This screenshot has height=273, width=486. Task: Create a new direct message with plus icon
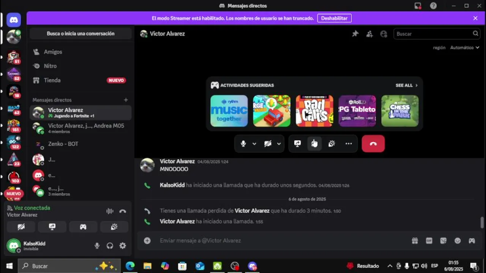tap(126, 100)
